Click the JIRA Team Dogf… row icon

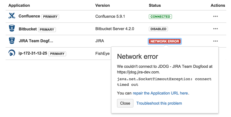(12, 40)
